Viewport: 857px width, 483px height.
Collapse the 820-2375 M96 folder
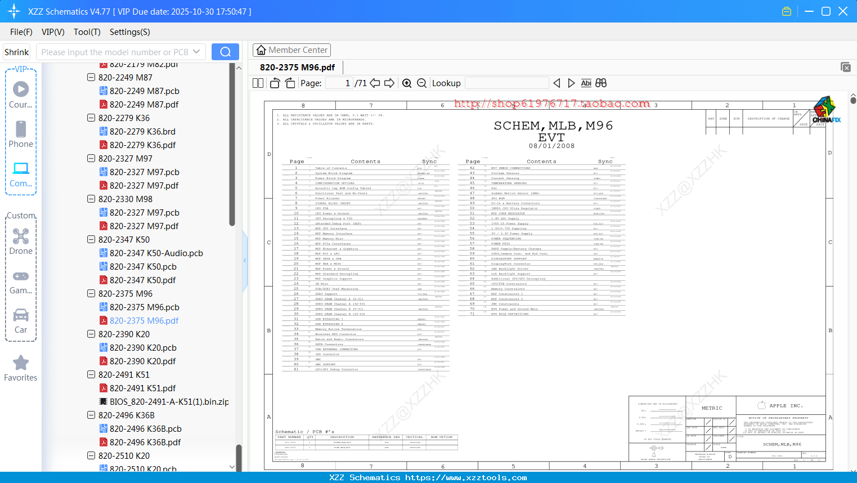tap(91, 293)
